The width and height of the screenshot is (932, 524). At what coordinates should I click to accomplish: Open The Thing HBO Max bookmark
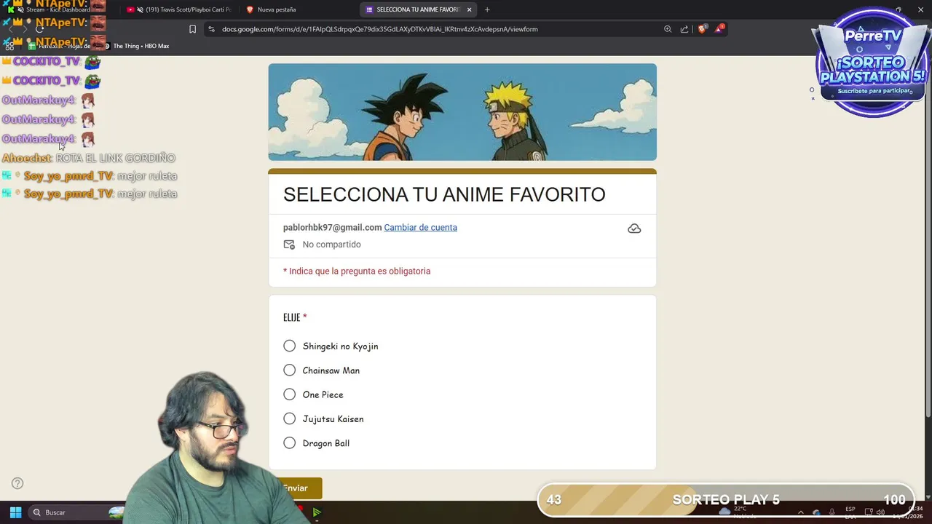point(136,46)
